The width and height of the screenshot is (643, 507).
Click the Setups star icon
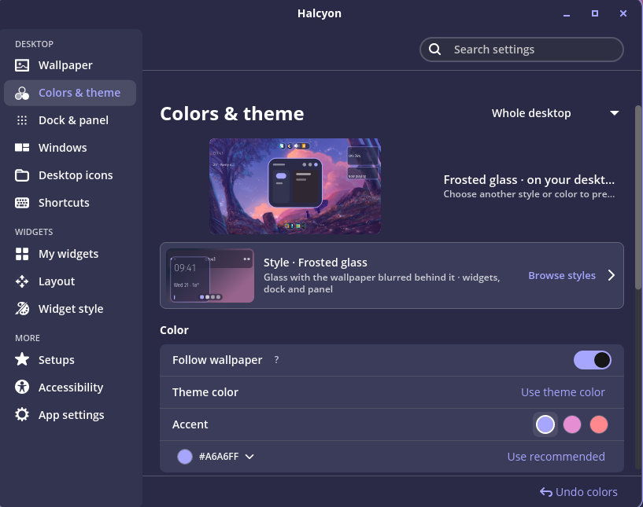click(x=22, y=359)
